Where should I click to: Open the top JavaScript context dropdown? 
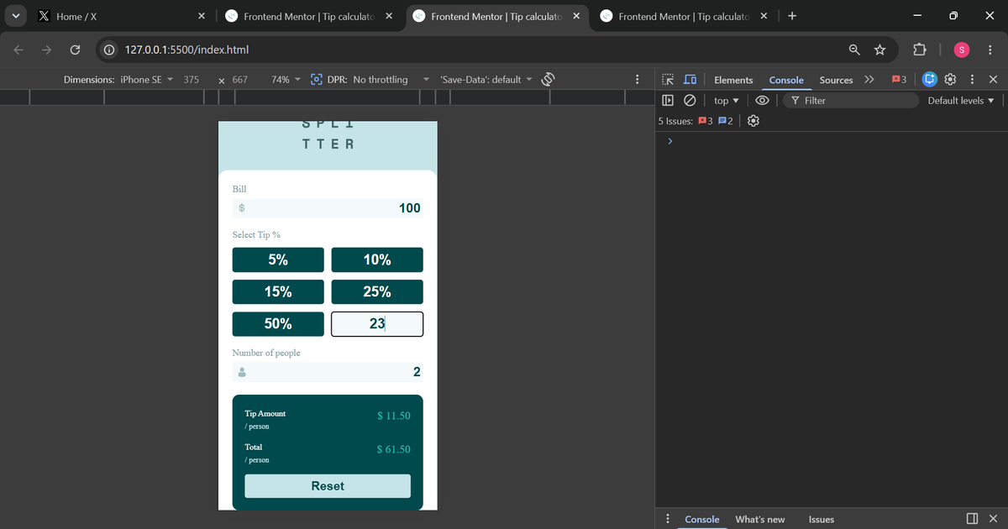726,100
